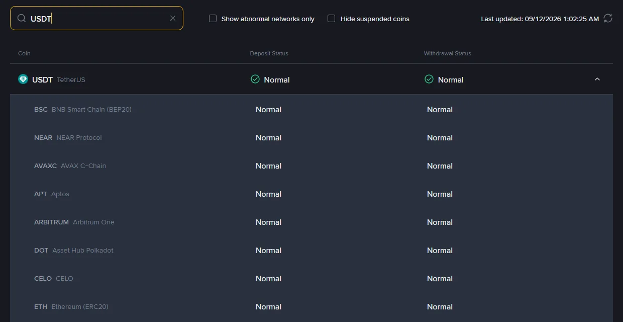The width and height of the screenshot is (623, 322).
Task: Click the BSC withdrawal status Normal
Action: click(440, 109)
